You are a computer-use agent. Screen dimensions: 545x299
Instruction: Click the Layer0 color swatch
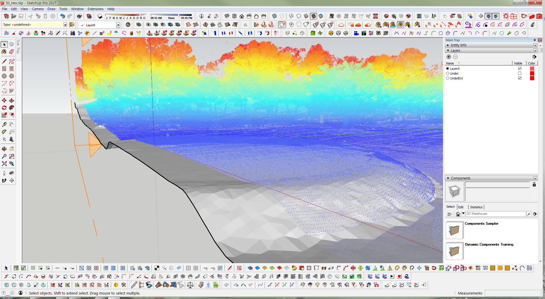click(532, 69)
